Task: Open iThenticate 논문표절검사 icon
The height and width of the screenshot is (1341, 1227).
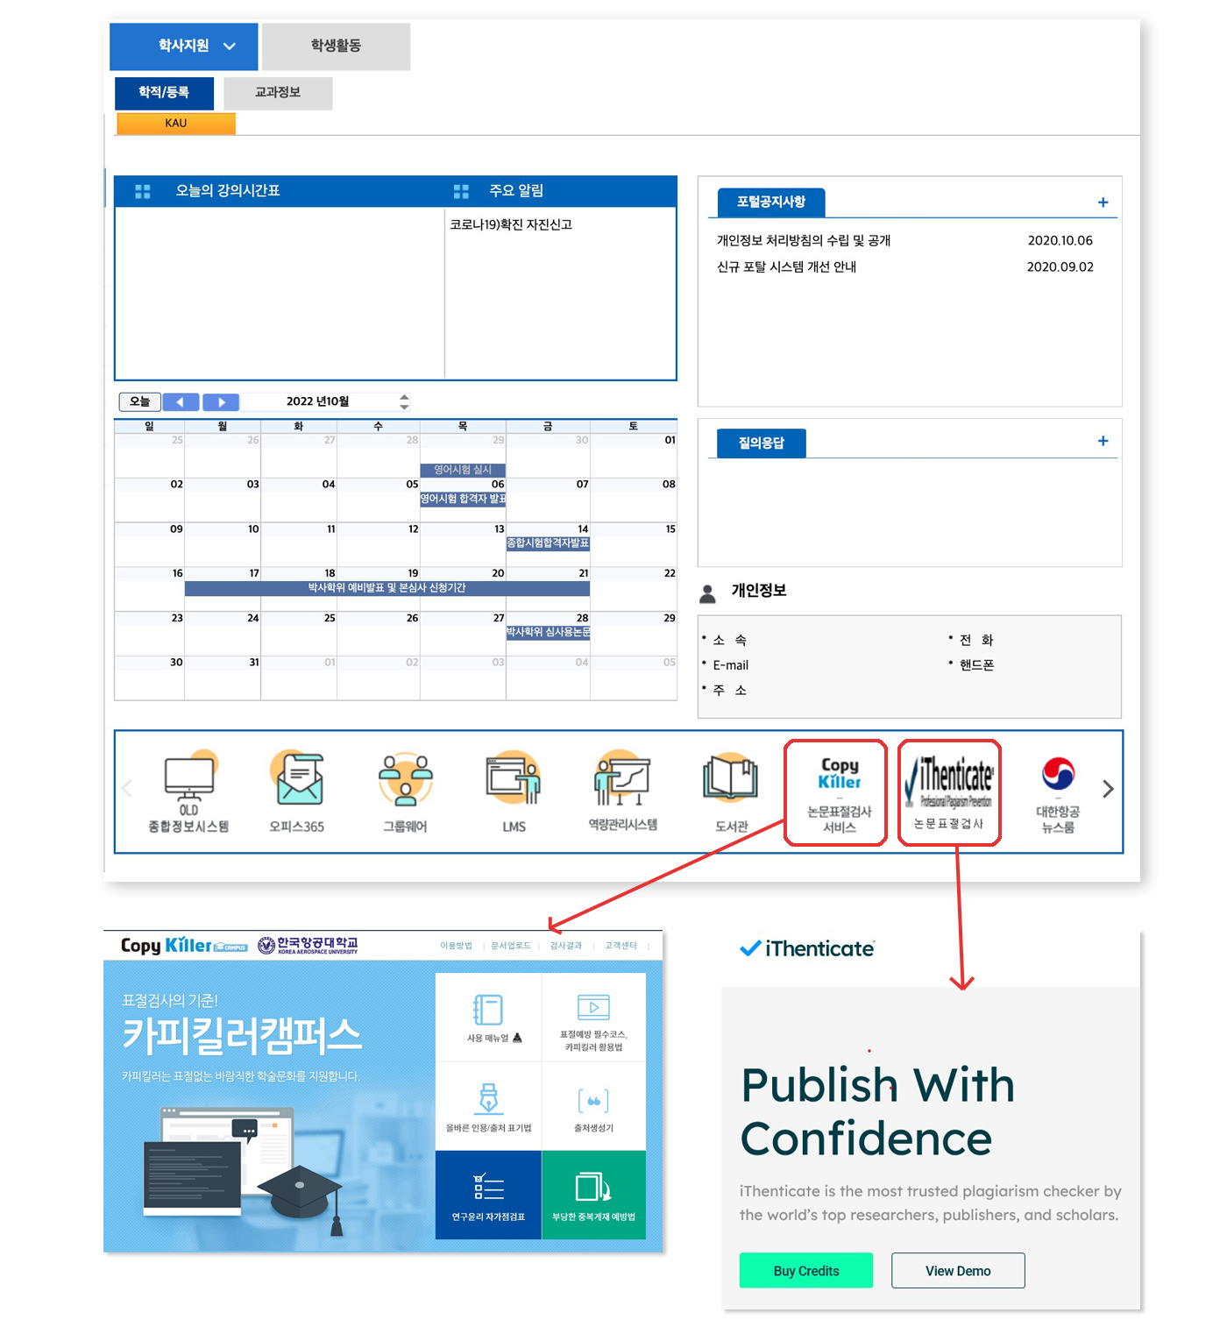Action: [x=949, y=793]
